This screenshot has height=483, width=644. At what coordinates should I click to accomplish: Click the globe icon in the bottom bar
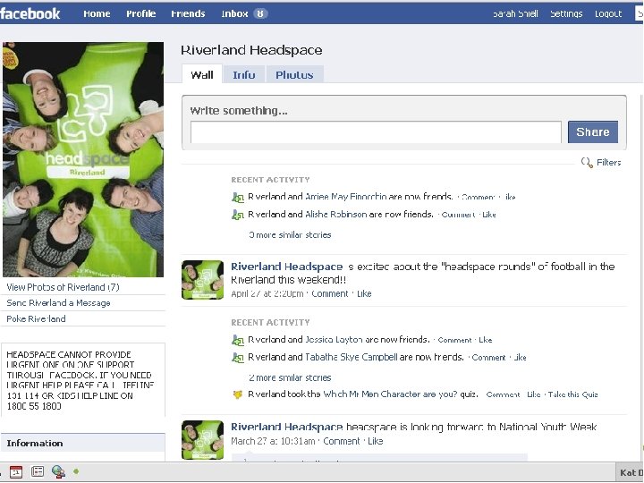pyautogui.click(x=59, y=472)
